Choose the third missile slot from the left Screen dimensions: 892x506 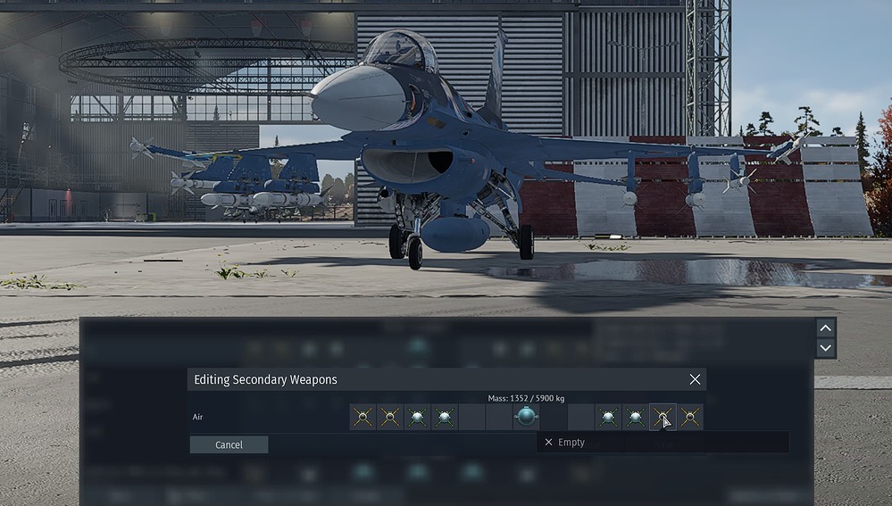417,417
